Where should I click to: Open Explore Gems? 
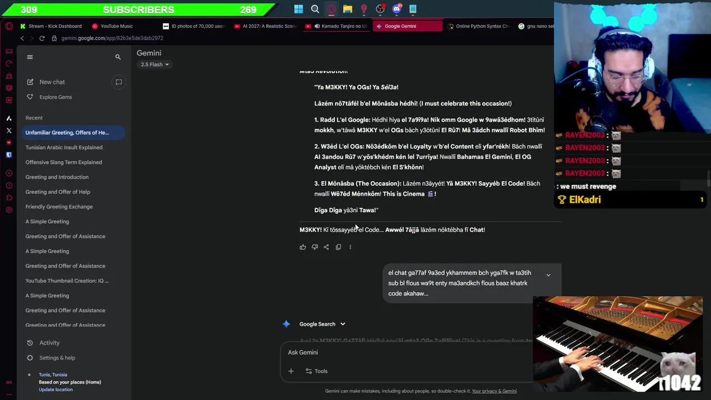pyautogui.click(x=56, y=97)
